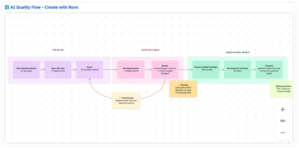Screen dimensions: 299x148
Task: Select the 'Key Requirements' model selection node
Action: click(x=131, y=70)
